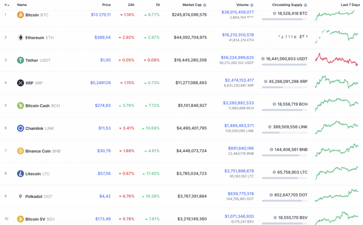Open Tether red 7-day sparkline chart
Image resolution: width=363 pixels, height=225 pixels.
336,60
